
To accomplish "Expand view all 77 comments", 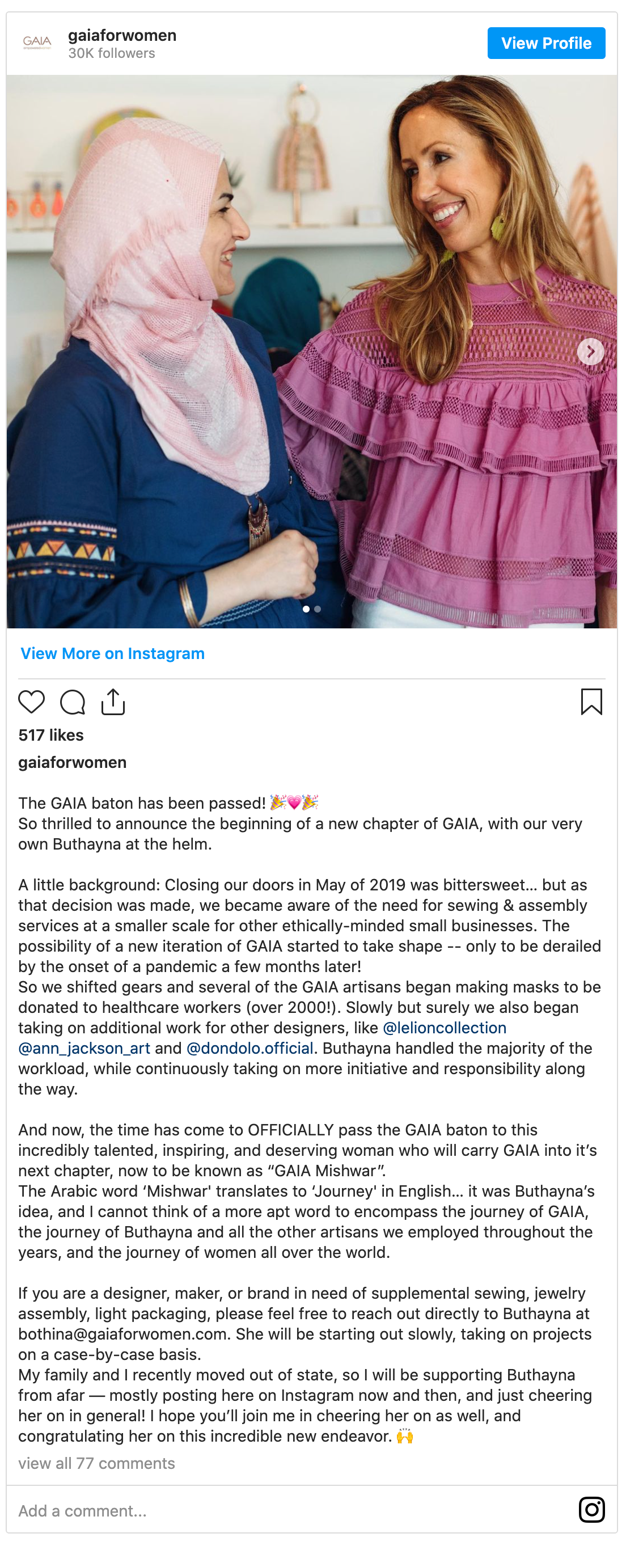I will click(96, 1463).
